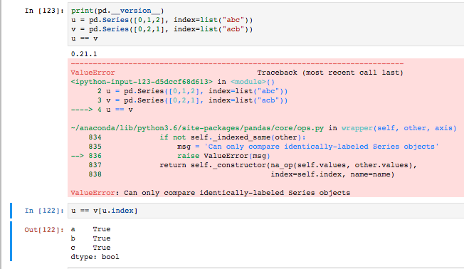Click the 'dtype: bool' output line
This screenshot has width=464, height=269.
[x=95, y=257]
